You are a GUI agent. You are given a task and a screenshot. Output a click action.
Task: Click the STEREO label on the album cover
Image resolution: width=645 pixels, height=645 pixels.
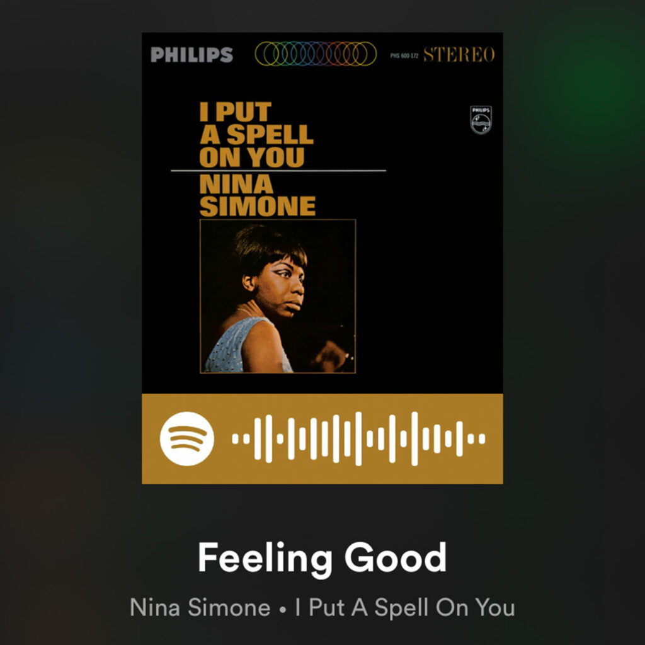coord(459,54)
